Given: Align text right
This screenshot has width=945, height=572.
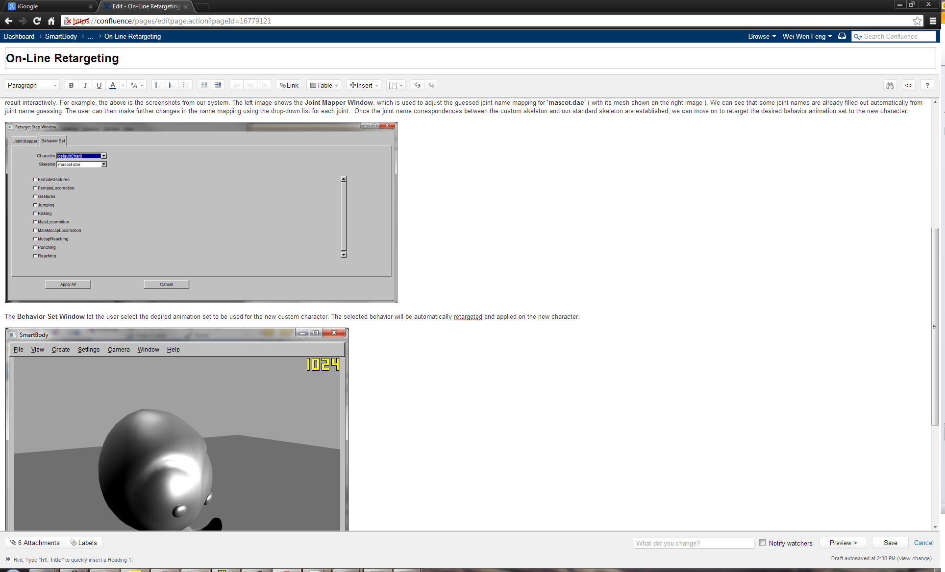Looking at the screenshot, I should [x=264, y=85].
